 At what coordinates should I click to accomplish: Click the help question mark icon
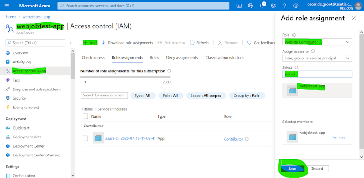285,6
